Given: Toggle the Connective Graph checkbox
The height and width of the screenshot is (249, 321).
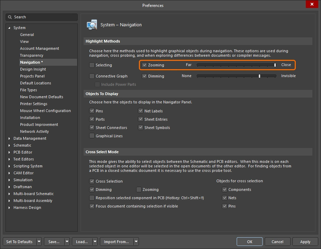Looking at the screenshot, I should click(x=92, y=76).
